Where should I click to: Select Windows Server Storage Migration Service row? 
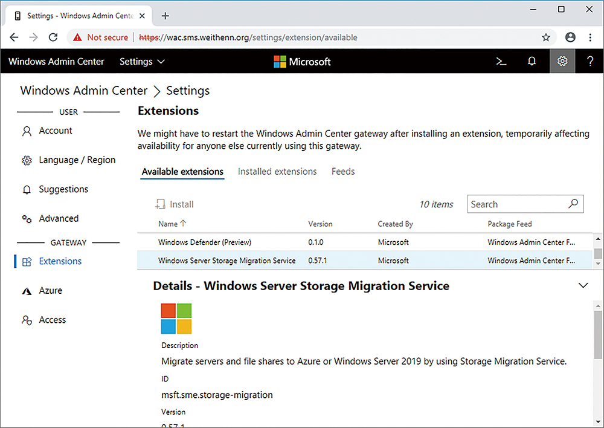coord(364,261)
